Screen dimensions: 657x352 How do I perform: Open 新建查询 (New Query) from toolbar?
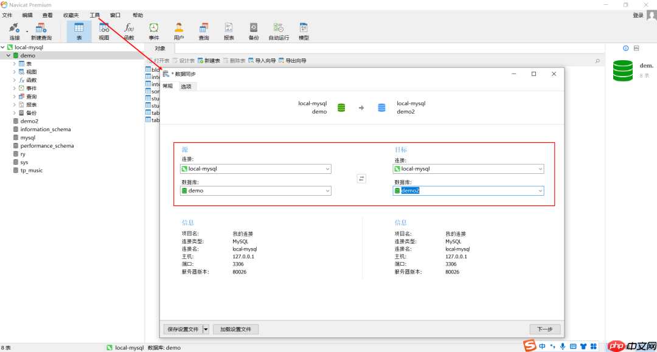(41, 31)
